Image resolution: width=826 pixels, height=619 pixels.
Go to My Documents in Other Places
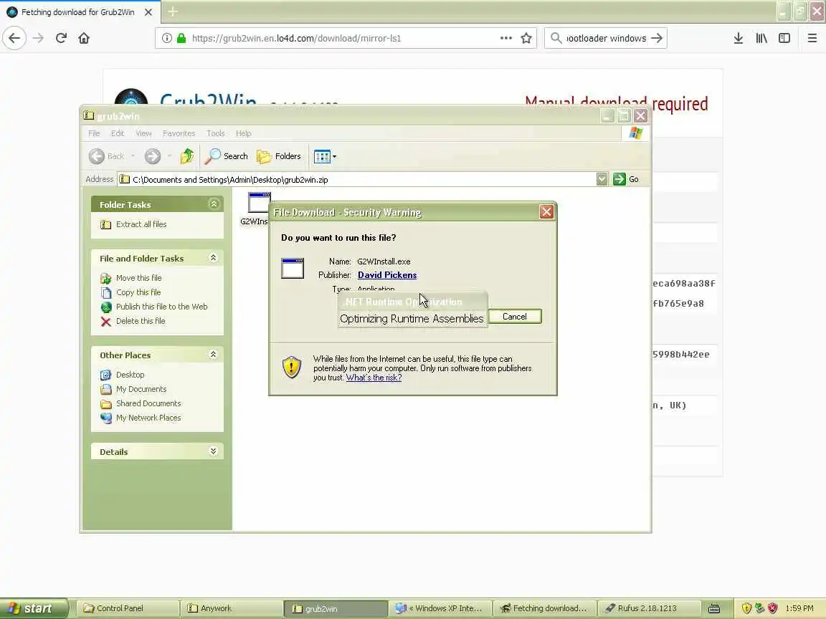[141, 389]
